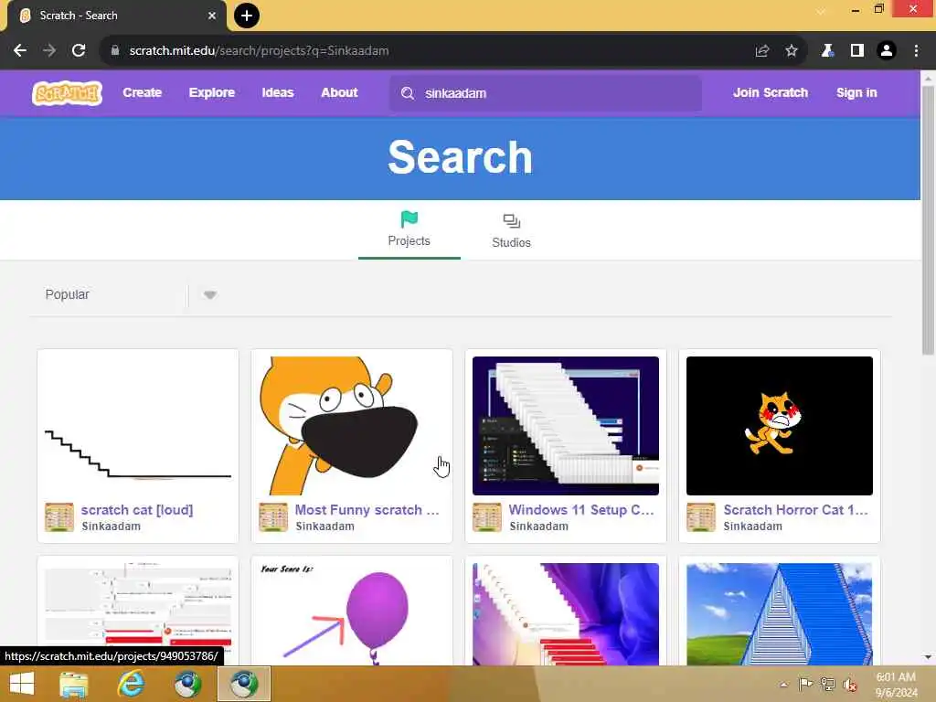Open the Scratch Horror Cat black thumbnail

[x=779, y=426]
